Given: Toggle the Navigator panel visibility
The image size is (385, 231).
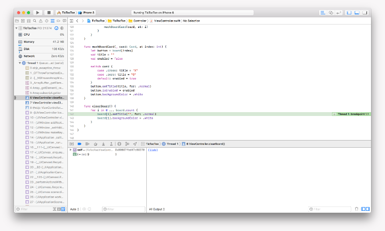Looking at the screenshot, I should point(349,13).
